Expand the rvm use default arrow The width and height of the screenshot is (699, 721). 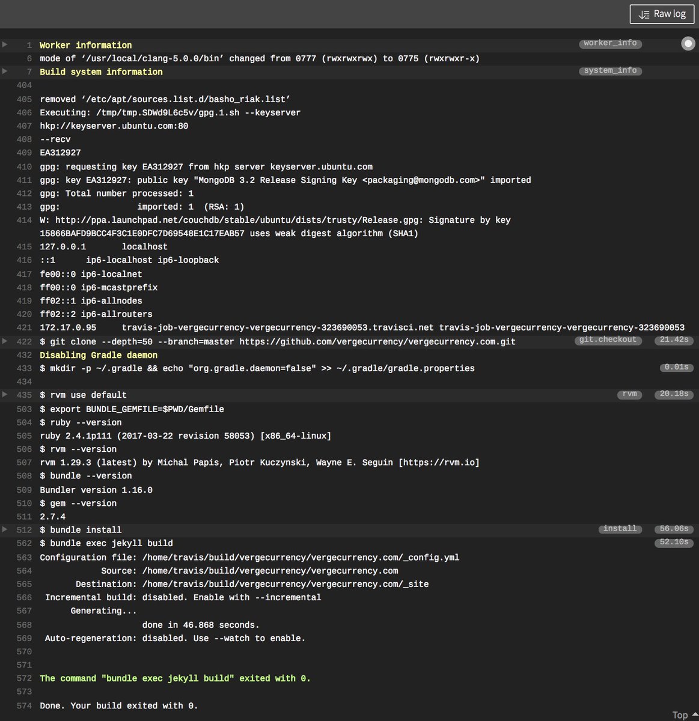(x=5, y=394)
